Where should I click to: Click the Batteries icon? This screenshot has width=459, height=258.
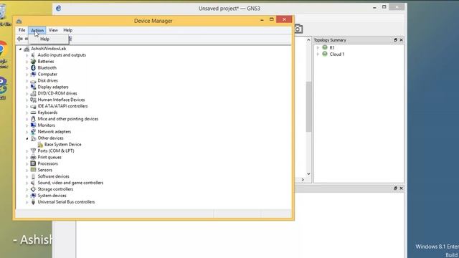(33, 62)
